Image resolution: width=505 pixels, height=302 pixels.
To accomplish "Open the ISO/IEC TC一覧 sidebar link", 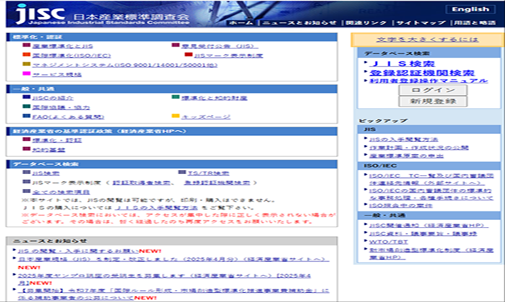I will [432, 179].
